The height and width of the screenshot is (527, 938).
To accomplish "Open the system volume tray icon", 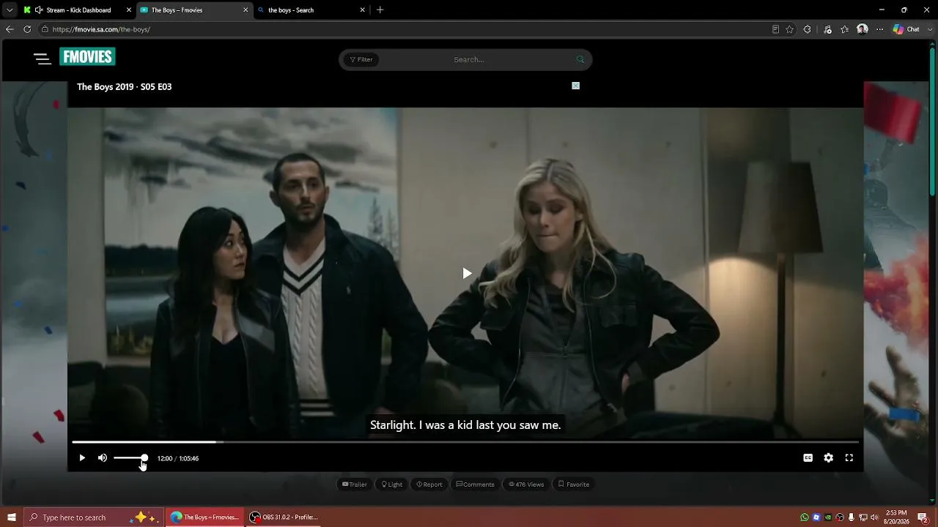I will click(874, 517).
